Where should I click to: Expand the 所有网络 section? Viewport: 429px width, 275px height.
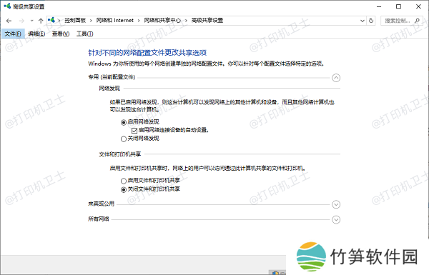(336, 219)
